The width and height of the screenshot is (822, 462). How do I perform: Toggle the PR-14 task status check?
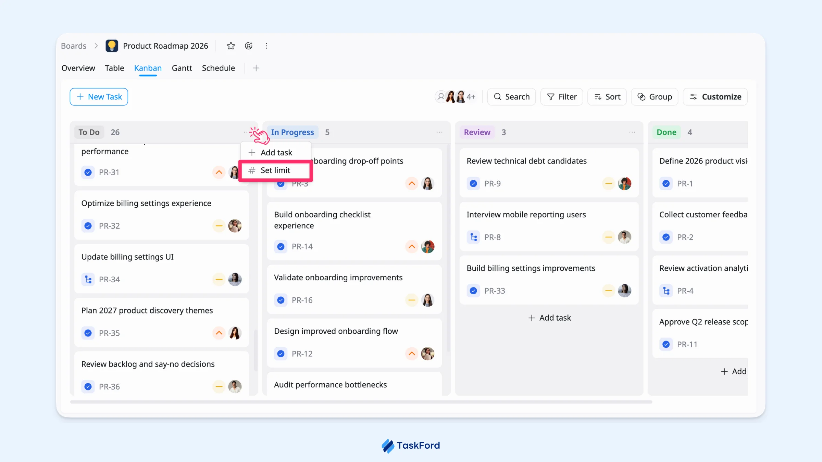pyautogui.click(x=281, y=246)
